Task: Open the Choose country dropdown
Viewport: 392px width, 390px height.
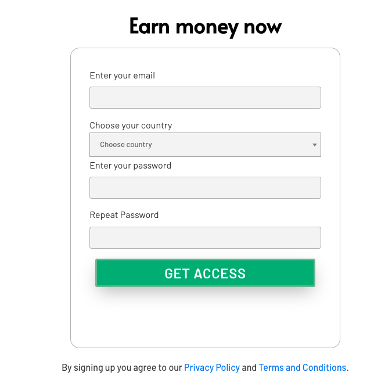Action: click(x=205, y=145)
